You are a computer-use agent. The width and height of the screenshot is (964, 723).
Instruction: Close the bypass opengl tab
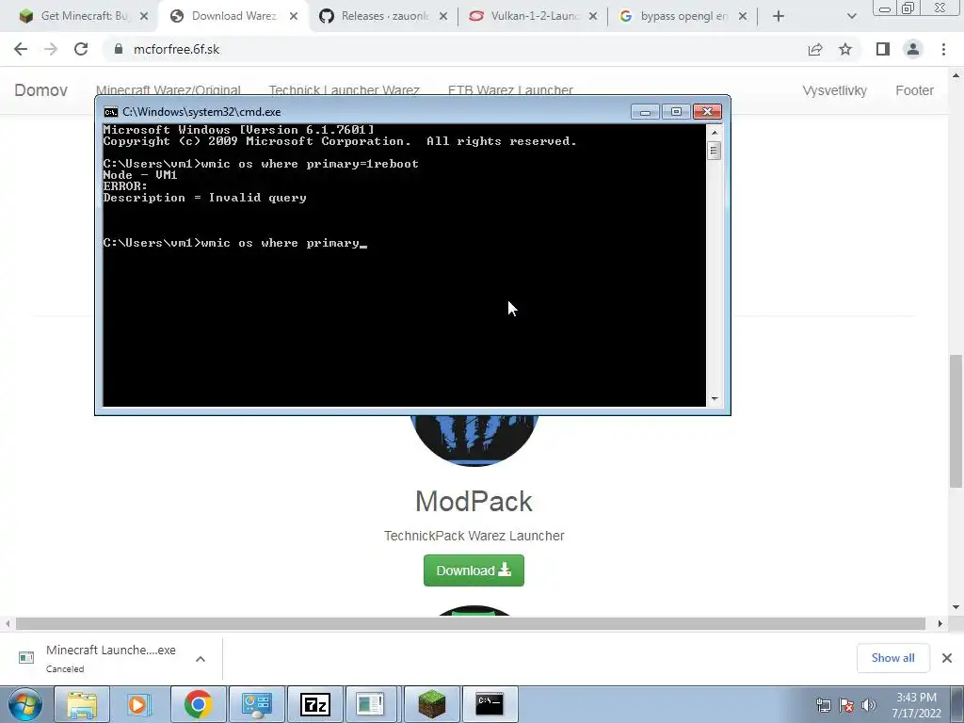[x=743, y=16]
